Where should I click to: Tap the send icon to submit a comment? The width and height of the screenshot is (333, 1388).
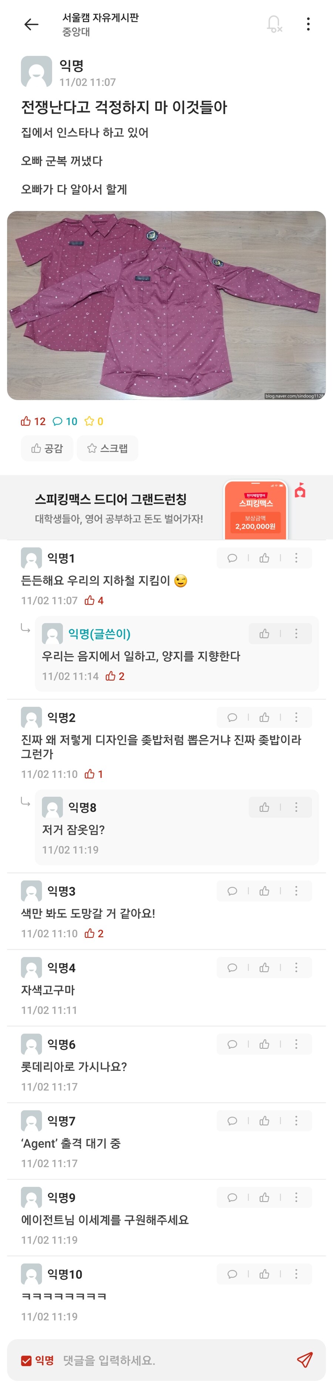pos(305,1358)
